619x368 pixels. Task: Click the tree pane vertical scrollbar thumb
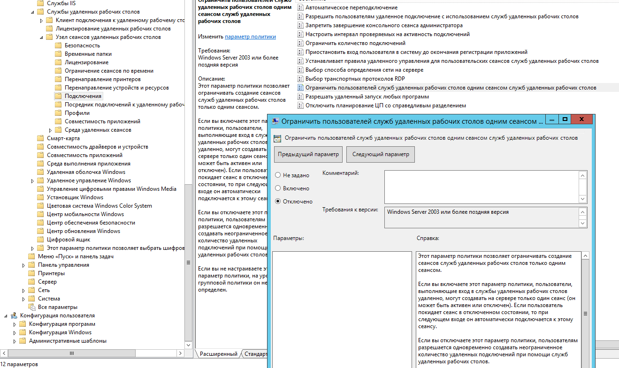189,263
